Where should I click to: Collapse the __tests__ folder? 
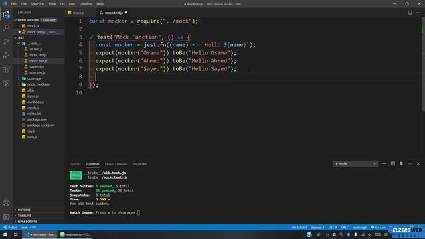click(x=19, y=43)
